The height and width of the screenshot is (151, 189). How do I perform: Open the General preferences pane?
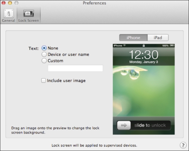coord(8,15)
